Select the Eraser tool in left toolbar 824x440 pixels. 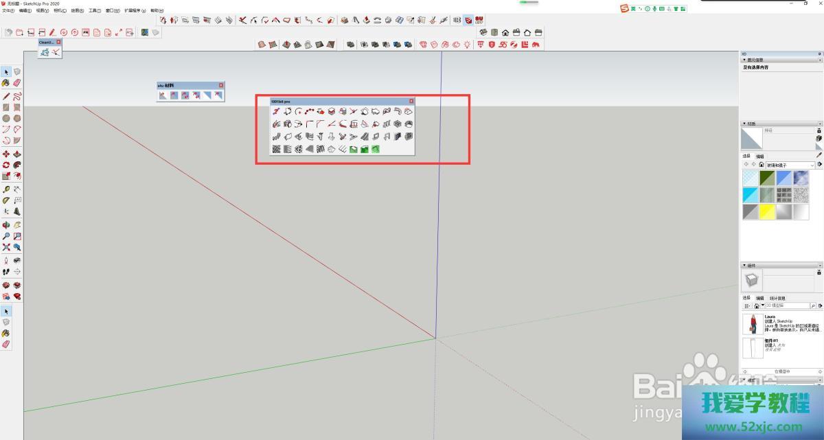click(17, 83)
